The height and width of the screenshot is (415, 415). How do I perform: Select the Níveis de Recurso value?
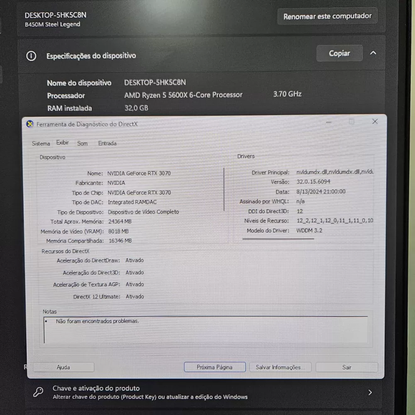pyautogui.click(x=335, y=221)
